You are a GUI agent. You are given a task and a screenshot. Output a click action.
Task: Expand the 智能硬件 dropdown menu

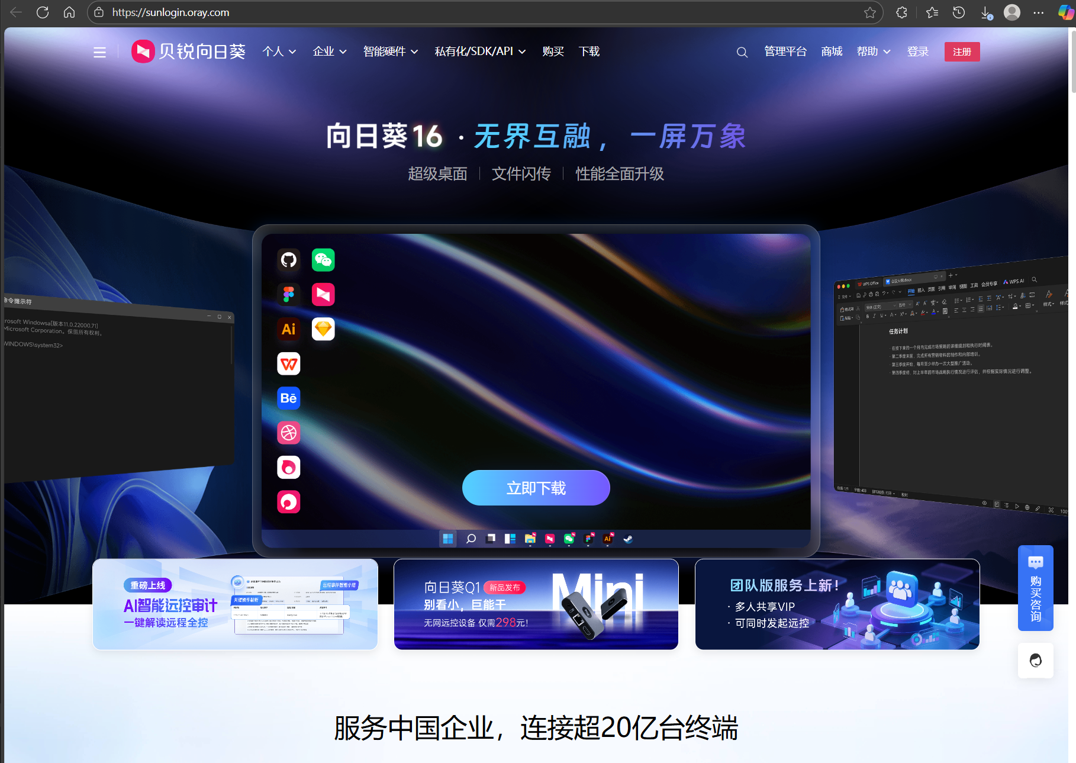tap(390, 51)
